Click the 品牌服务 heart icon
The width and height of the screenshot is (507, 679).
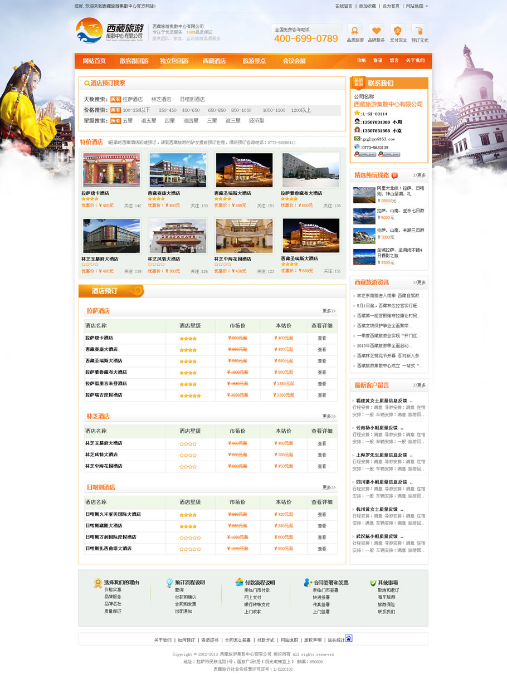(376, 30)
